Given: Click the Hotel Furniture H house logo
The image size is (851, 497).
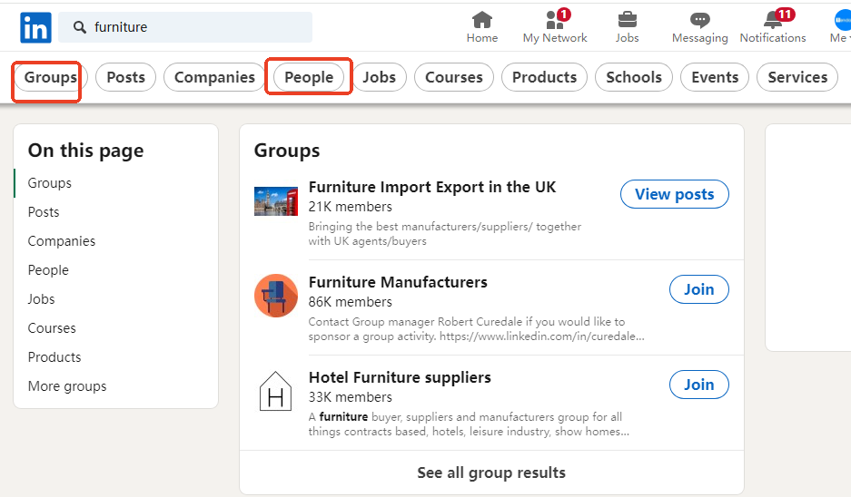Looking at the screenshot, I should pyautogui.click(x=276, y=391).
